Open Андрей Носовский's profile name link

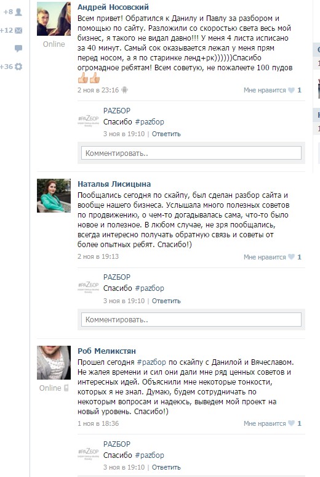(113, 7)
